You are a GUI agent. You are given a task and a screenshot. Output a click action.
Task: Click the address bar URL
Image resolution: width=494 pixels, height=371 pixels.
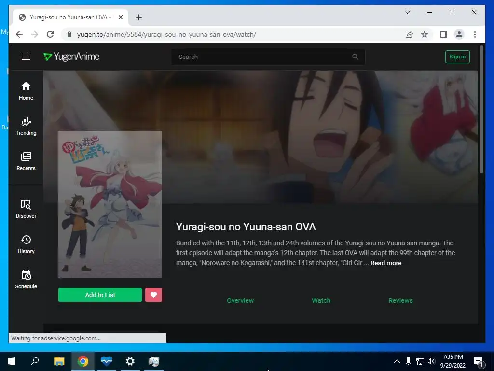point(166,34)
